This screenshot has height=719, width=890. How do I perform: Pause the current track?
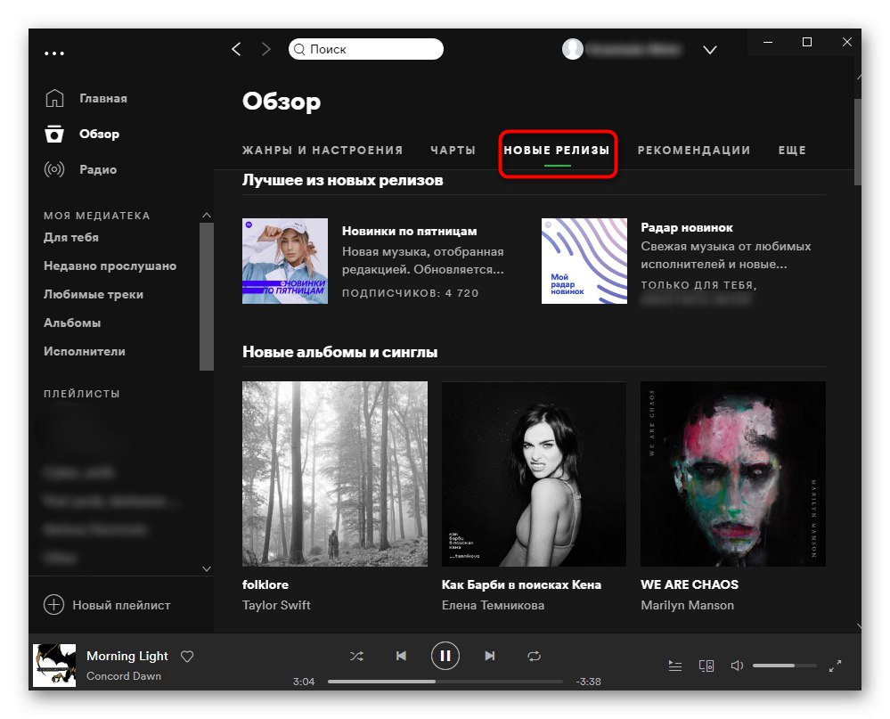pyautogui.click(x=445, y=656)
